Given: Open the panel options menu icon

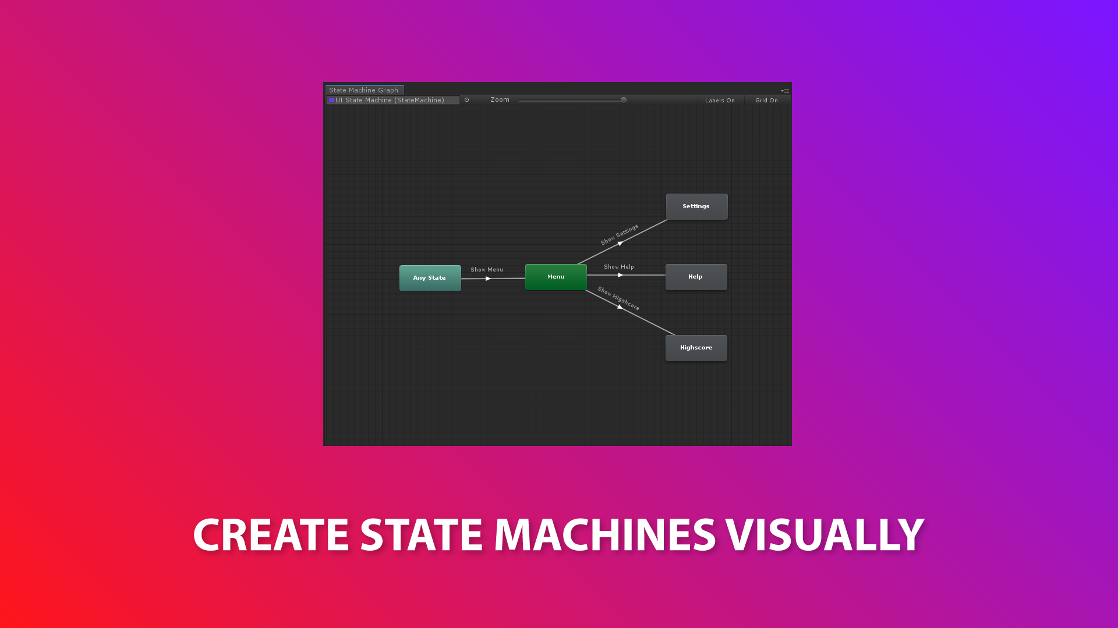Looking at the screenshot, I should [x=785, y=91].
